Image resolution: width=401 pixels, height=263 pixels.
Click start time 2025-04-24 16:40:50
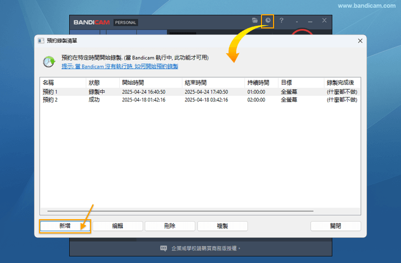[x=143, y=92]
